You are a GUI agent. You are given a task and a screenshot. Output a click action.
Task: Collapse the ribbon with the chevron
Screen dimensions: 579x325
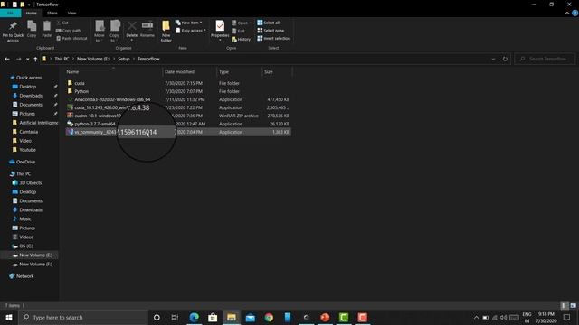click(x=567, y=13)
